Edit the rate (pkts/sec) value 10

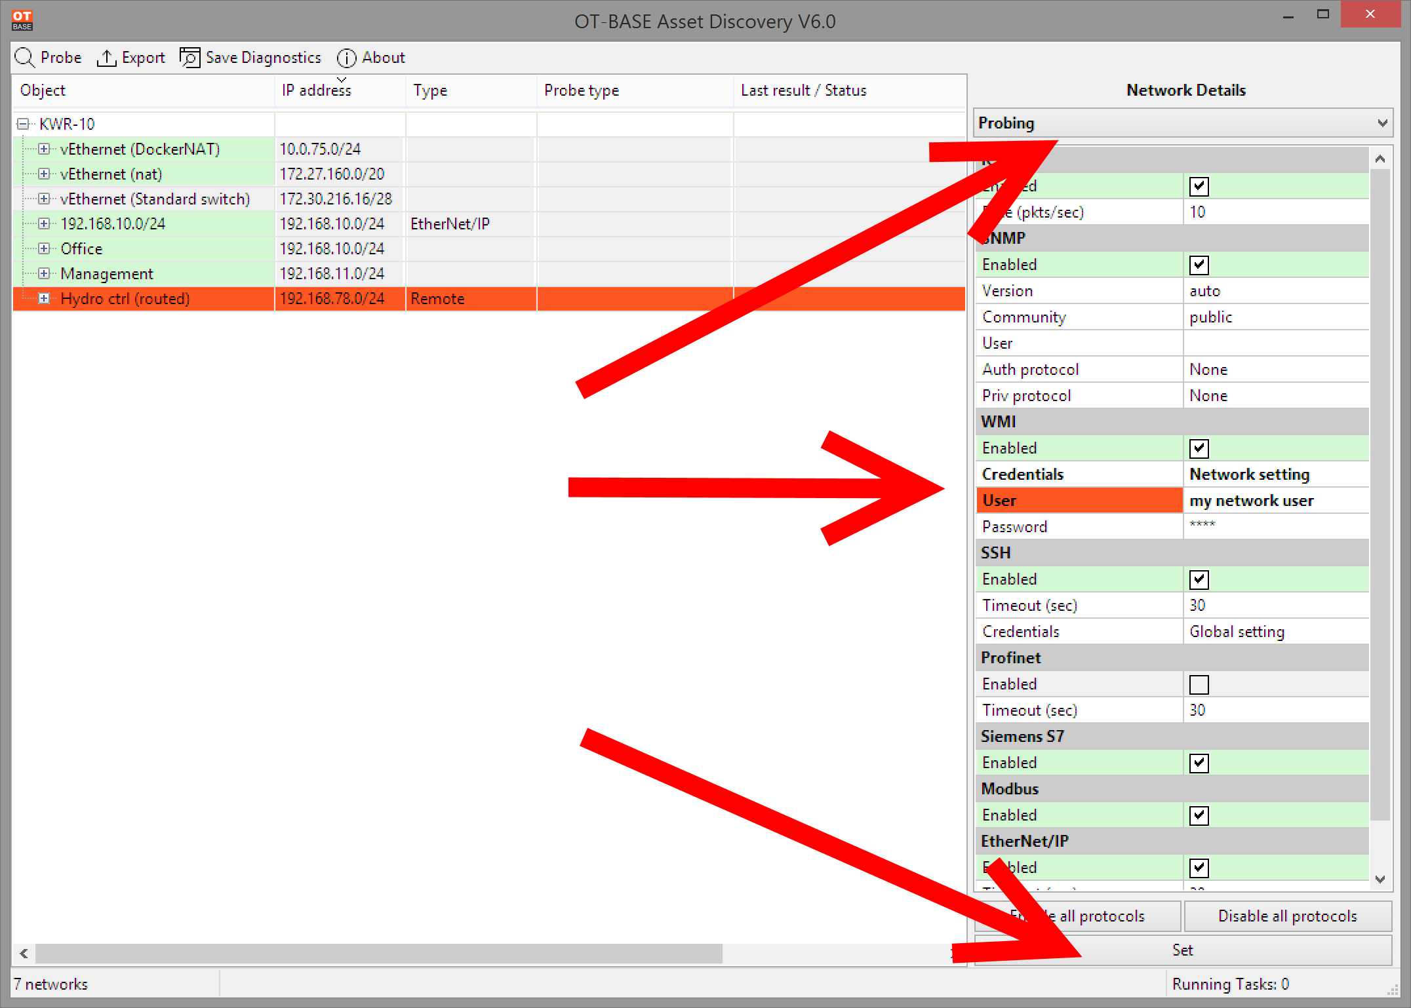coord(1276,212)
